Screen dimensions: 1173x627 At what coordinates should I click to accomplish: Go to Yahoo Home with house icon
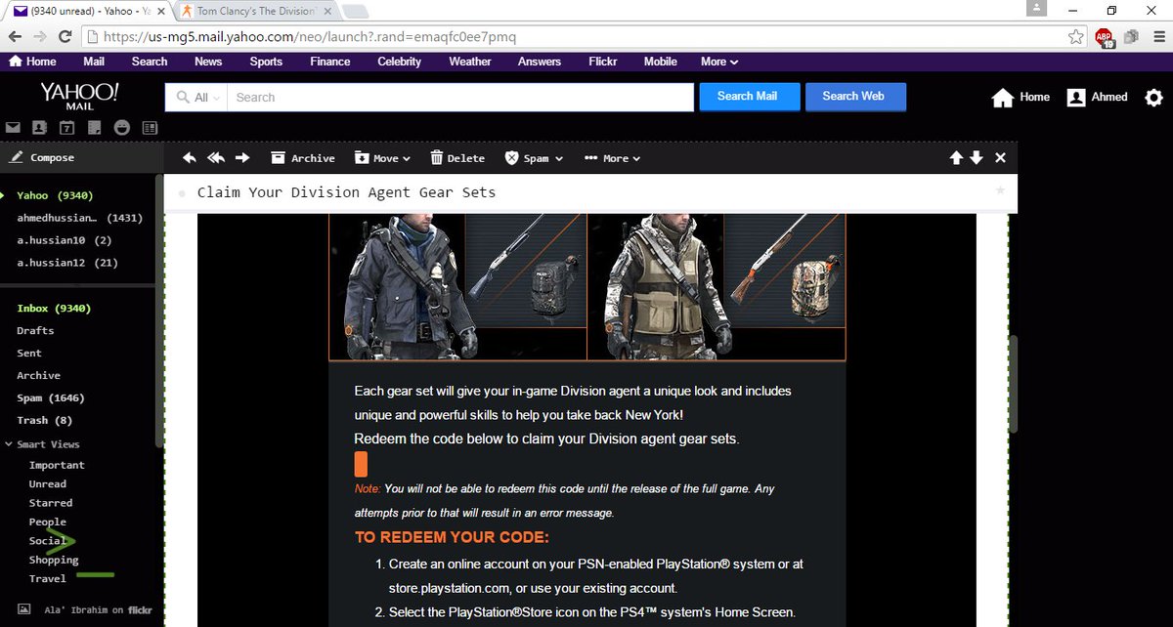point(1021,98)
